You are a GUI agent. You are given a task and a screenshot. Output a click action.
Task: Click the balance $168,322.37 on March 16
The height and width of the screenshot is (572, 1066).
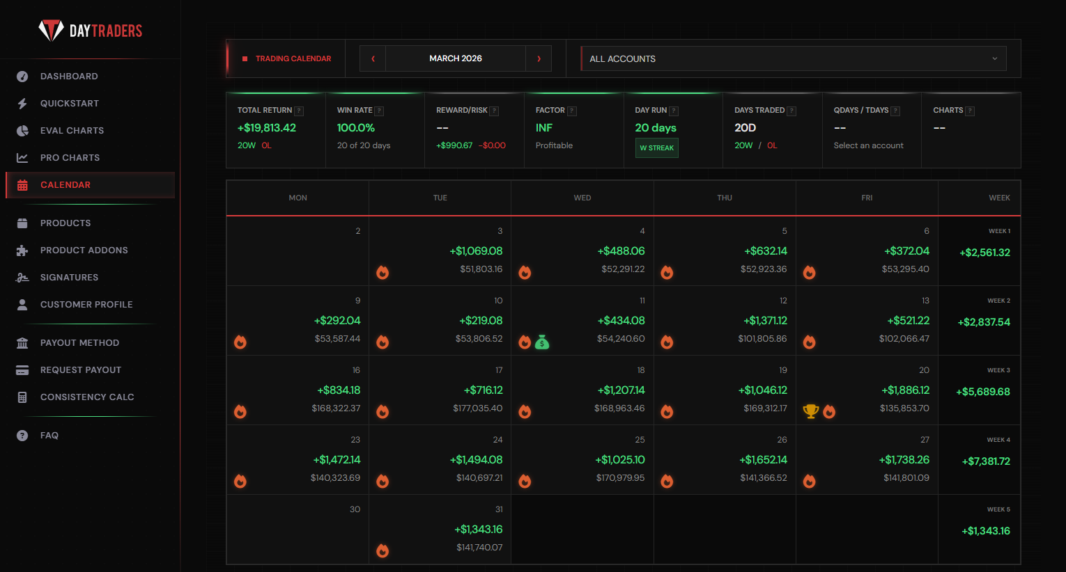[336, 408]
